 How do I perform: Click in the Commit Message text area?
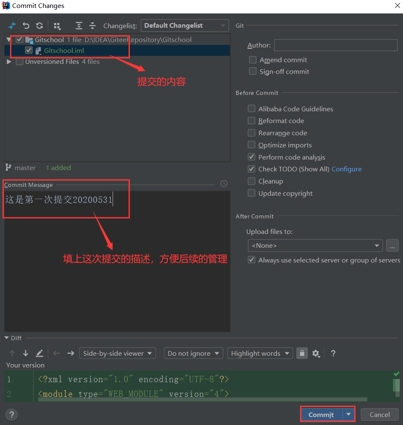[117, 261]
